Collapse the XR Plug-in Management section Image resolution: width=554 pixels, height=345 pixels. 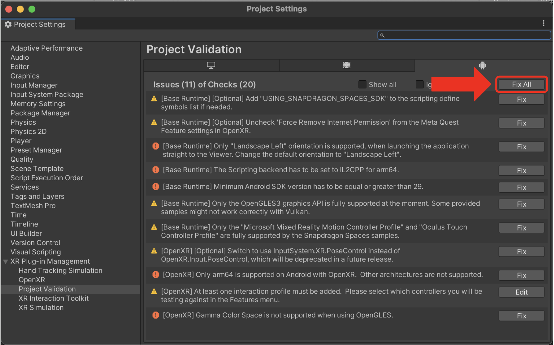(6, 262)
